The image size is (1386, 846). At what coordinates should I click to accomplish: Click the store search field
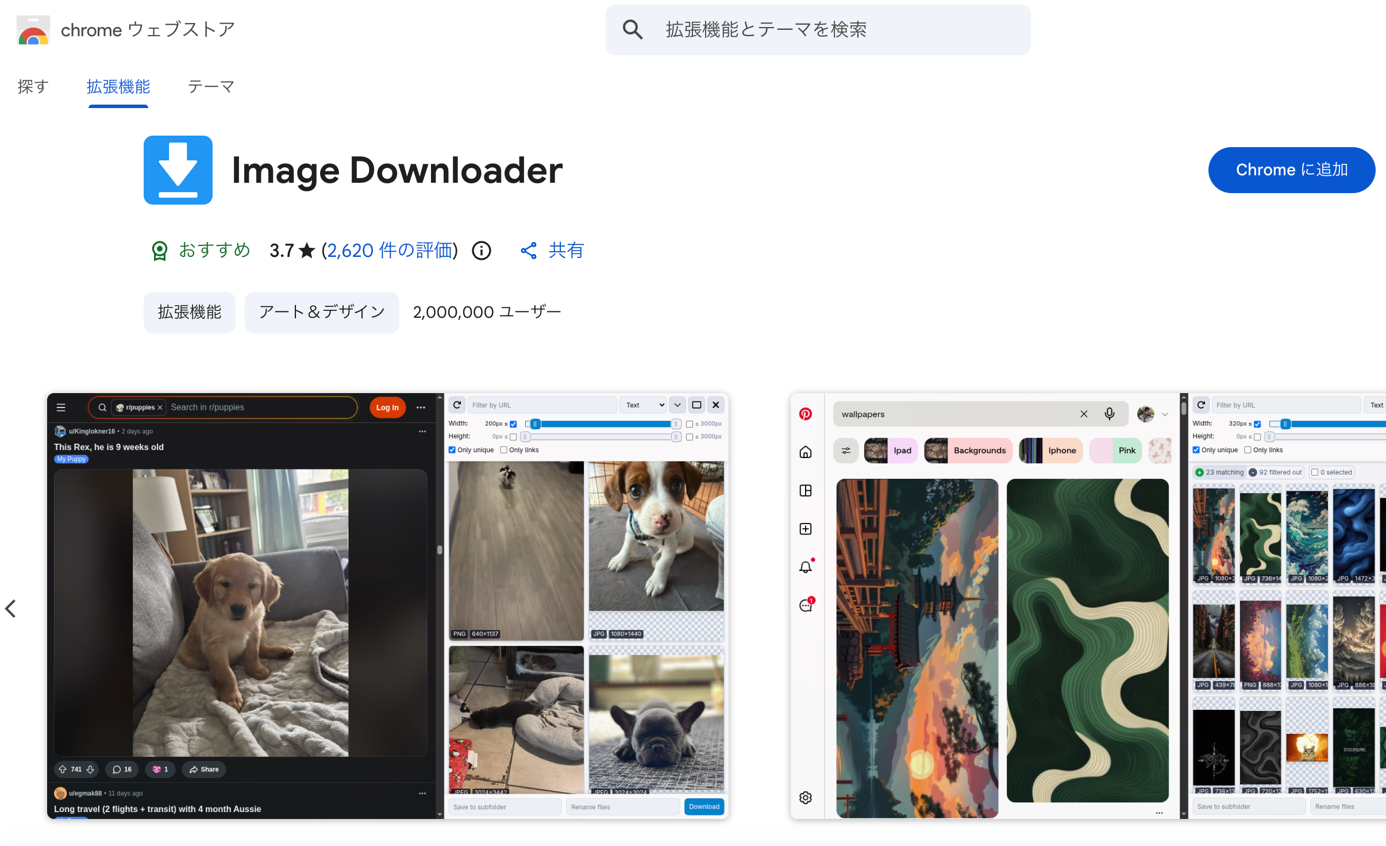[818, 30]
